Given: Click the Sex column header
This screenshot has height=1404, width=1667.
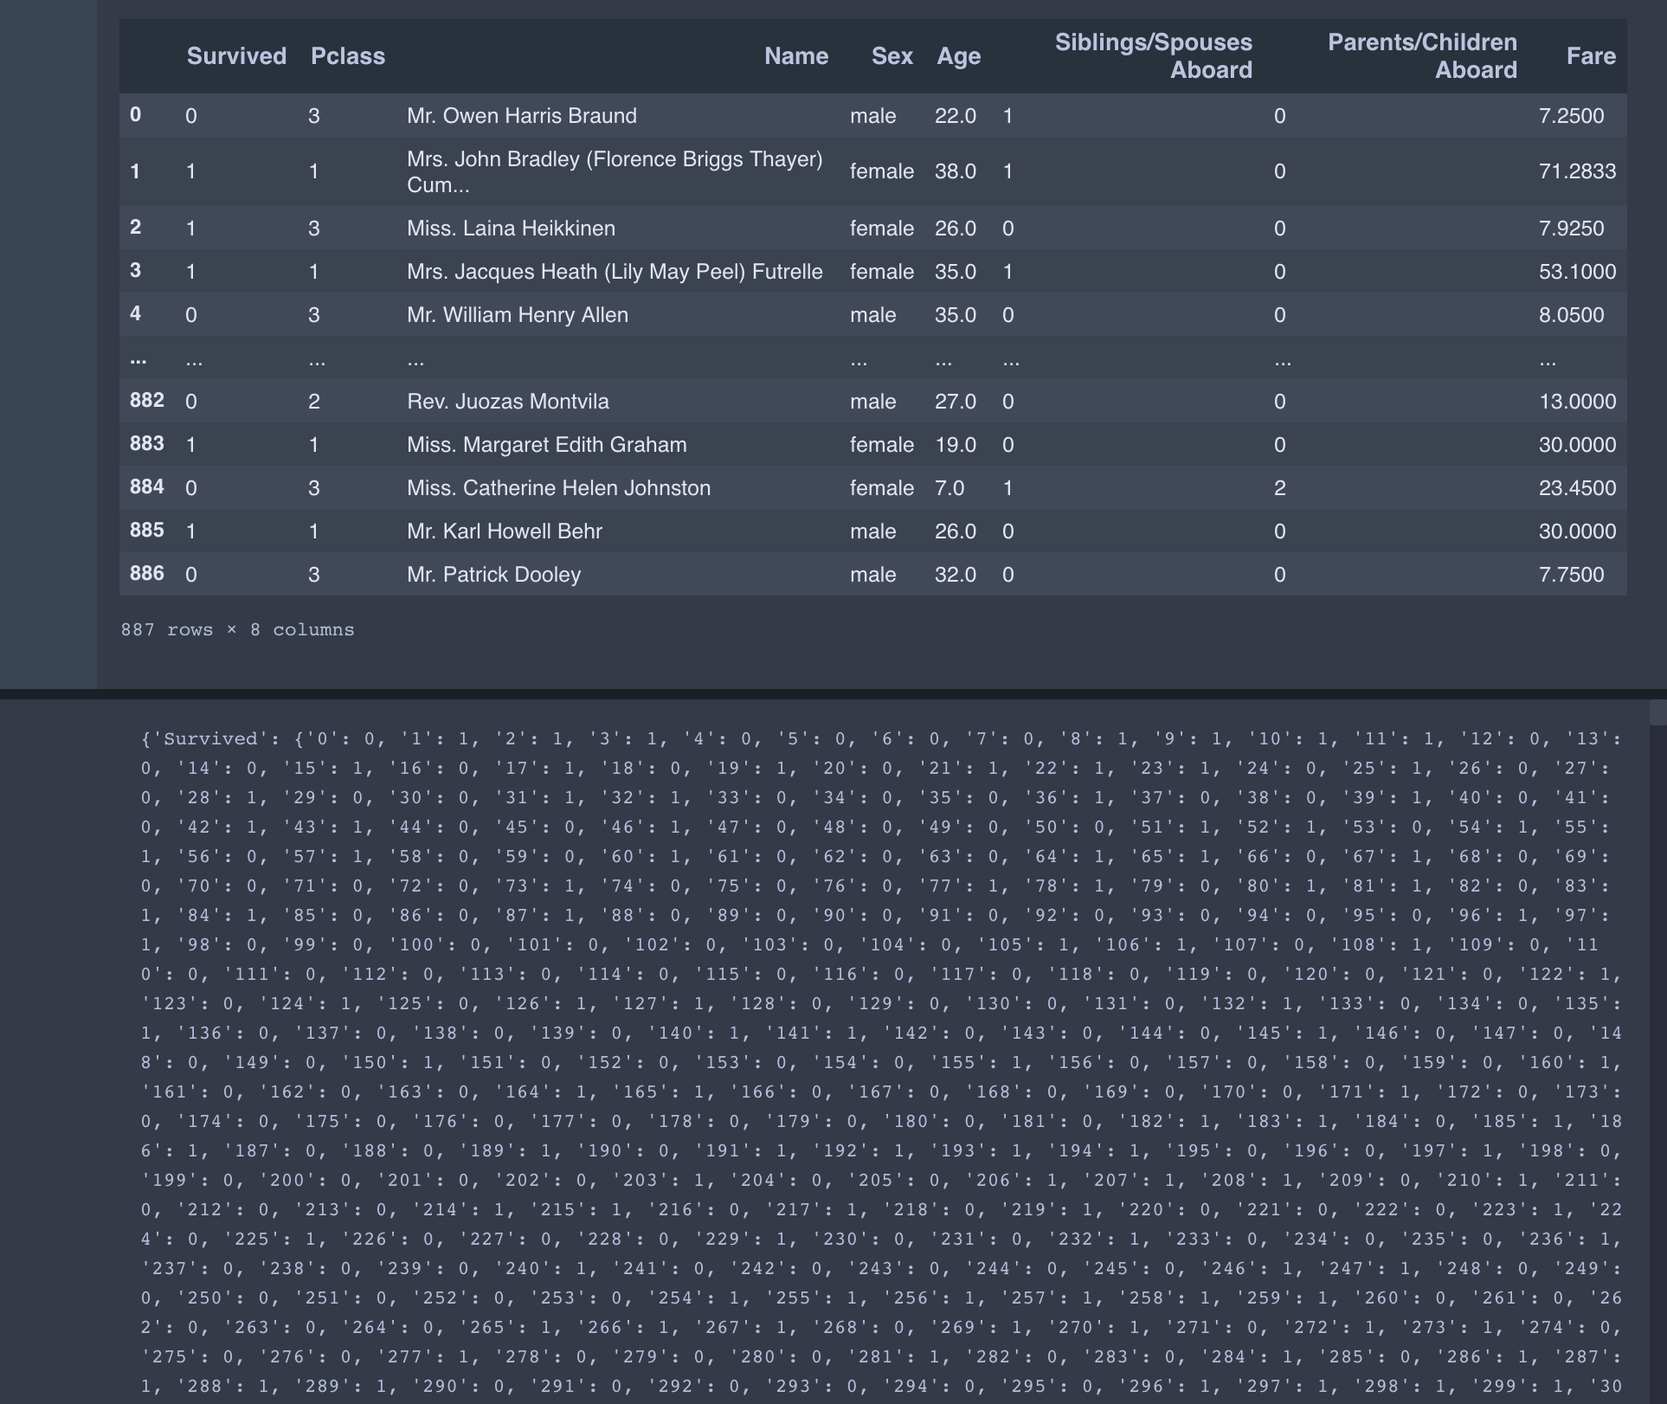Looking at the screenshot, I should [892, 56].
